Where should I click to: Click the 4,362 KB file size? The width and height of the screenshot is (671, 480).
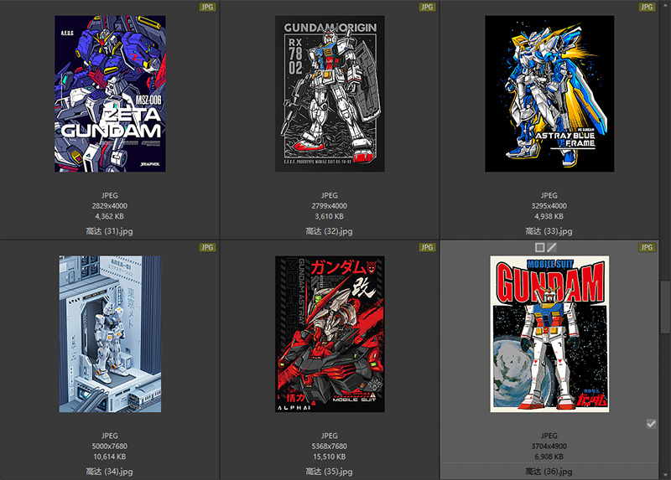pyautogui.click(x=110, y=216)
